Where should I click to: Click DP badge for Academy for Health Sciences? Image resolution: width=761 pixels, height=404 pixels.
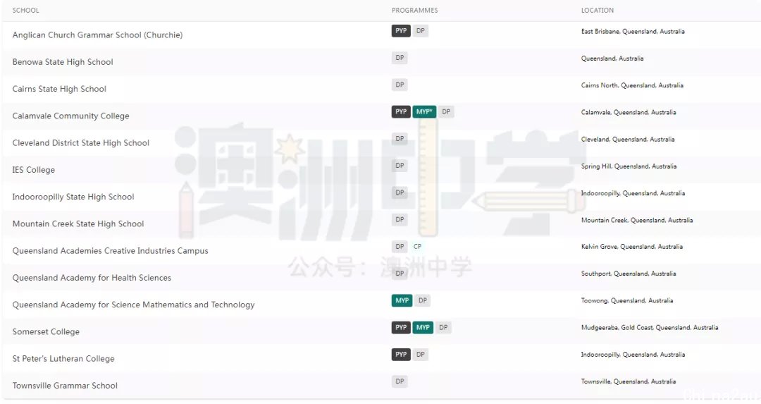pos(400,274)
